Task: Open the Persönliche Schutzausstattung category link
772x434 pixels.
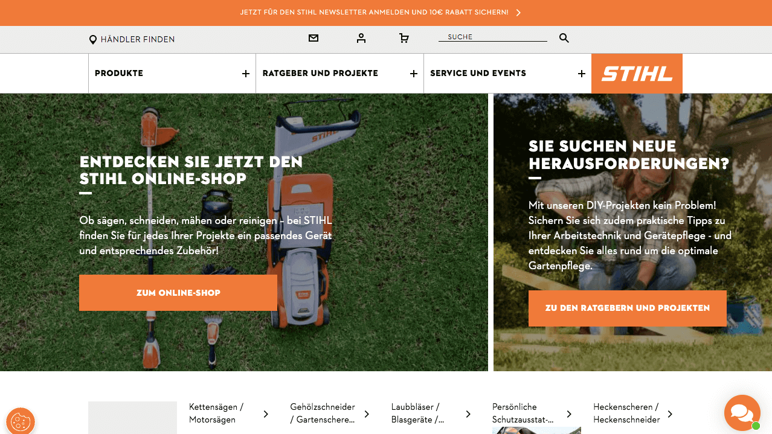Action: coord(523,413)
